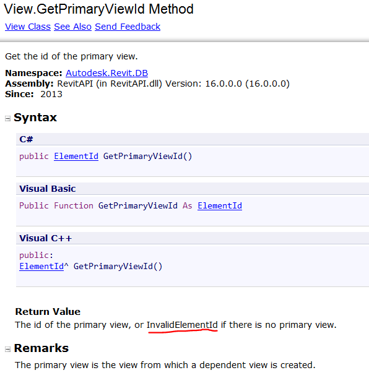Click the View.GetPrimaryViewId Method page title
This screenshot has width=369, height=378.
pos(98,9)
